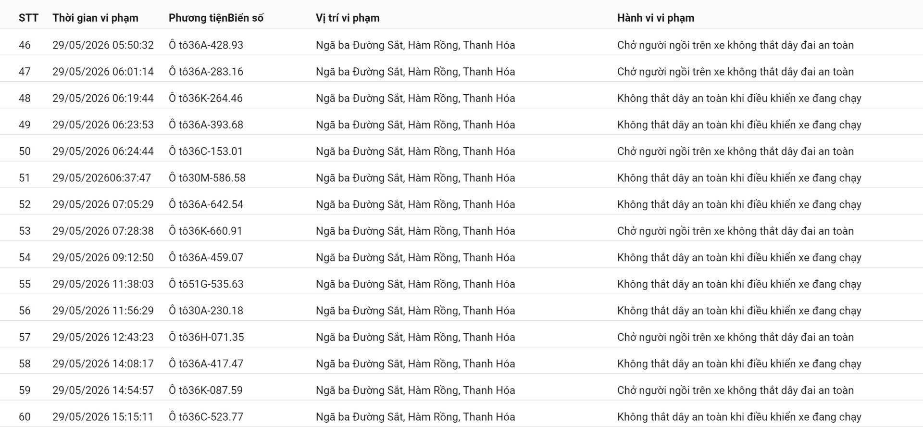Click the Vị trí vi phạm header
923x427 pixels.
coord(348,18)
